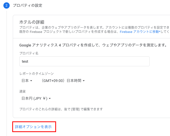Click the 通貨 label
Viewport: 170px width, 136px height.
pyautogui.click(x=22, y=92)
